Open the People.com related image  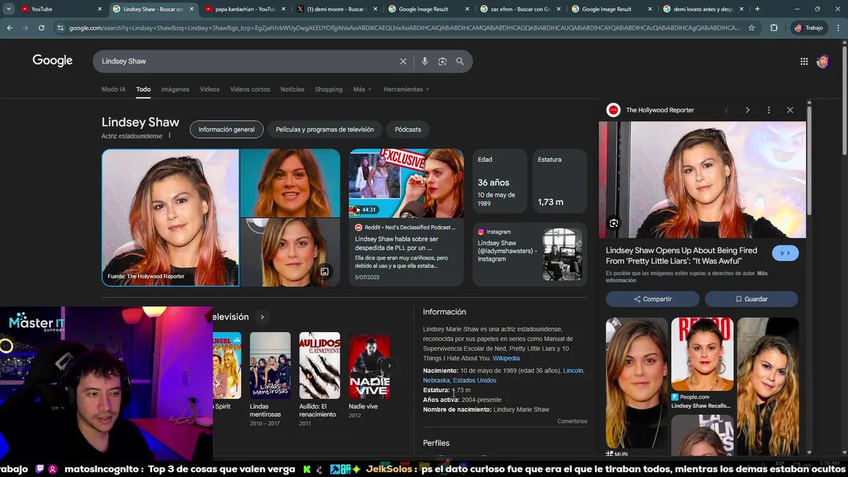702,354
